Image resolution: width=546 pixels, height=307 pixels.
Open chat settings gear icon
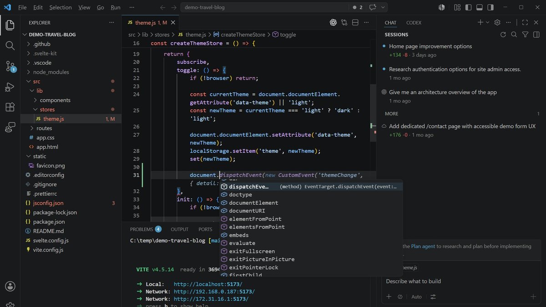[497, 22]
